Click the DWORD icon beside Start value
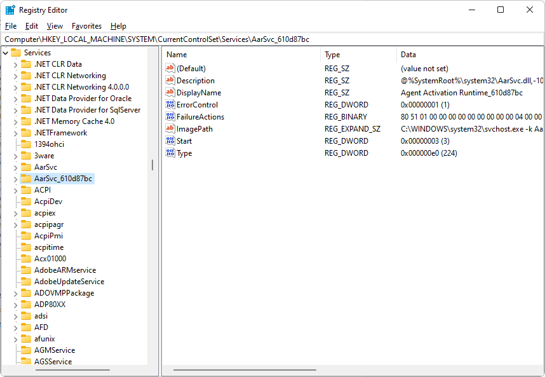The height and width of the screenshot is (377, 545). point(170,141)
